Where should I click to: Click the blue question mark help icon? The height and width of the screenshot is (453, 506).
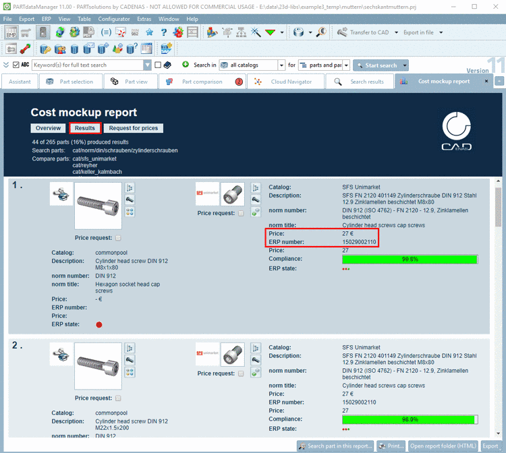click(x=164, y=32)
